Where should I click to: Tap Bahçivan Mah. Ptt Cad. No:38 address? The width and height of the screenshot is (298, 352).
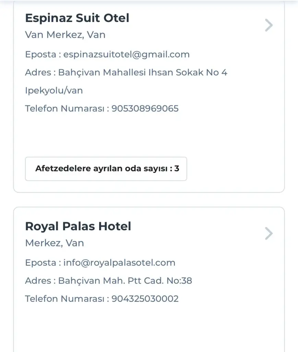coord(125,281)
